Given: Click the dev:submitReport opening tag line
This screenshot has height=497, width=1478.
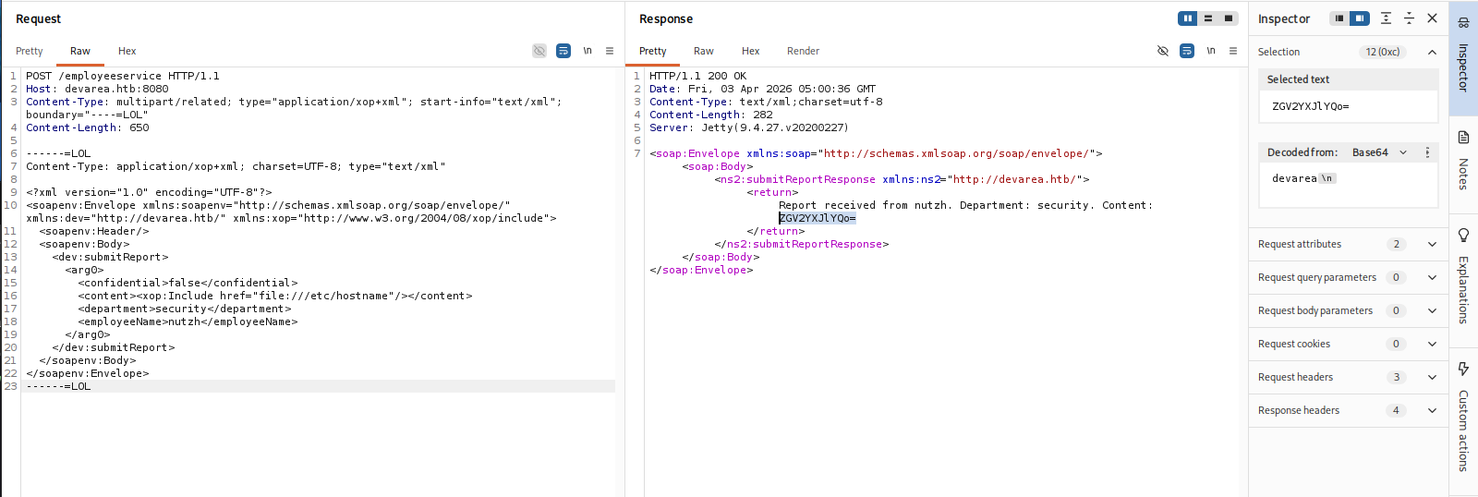Looking at the screenshot, I should click(x=110, y=257).
